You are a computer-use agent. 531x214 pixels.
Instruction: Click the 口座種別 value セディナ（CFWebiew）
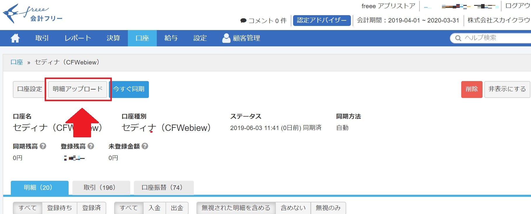click(166, 128)
